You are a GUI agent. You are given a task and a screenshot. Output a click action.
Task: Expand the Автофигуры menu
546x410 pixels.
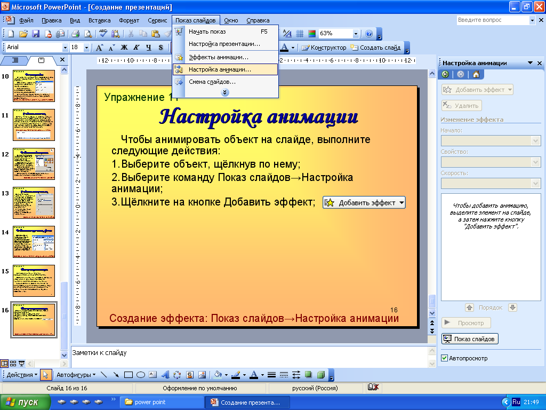pyautogui.click(x=76, y=375)
